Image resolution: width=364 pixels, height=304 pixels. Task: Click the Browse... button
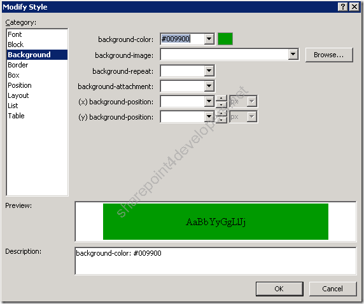coord(329,55)
